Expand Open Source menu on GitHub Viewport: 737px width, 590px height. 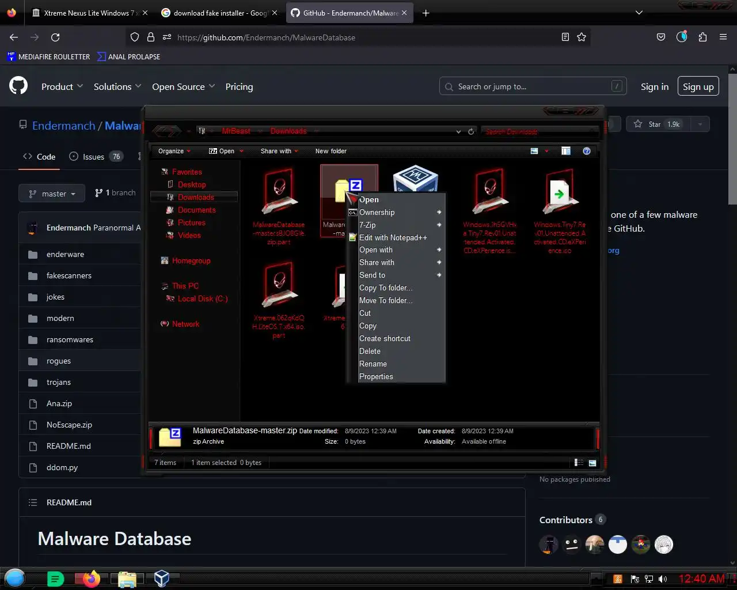(x=184, y=86)
